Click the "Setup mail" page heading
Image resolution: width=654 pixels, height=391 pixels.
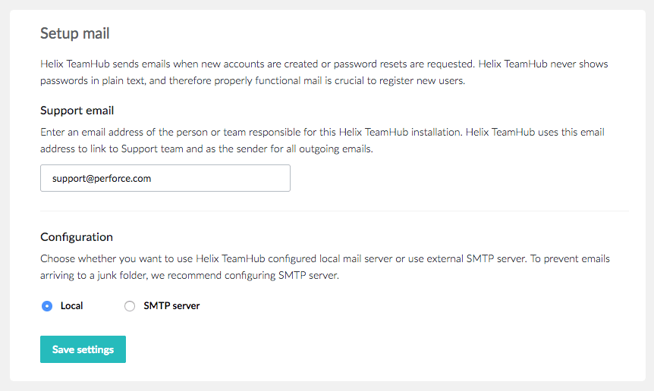(x=75, y=33)
